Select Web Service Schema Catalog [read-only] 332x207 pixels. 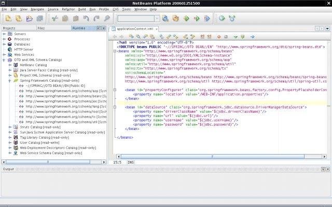click(x=51, y=153)
